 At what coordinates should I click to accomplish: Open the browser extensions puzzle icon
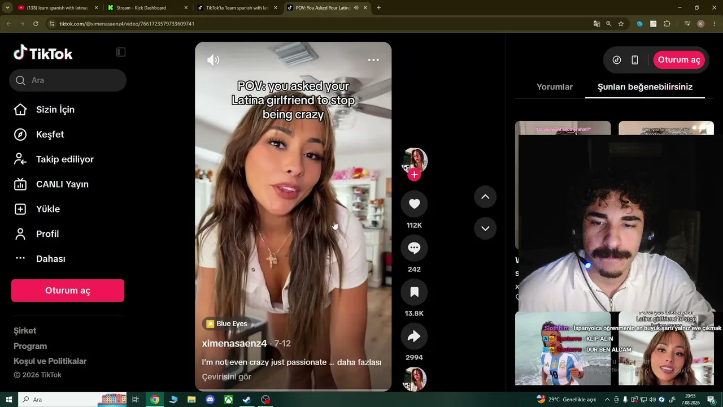(x=667, y=24)
